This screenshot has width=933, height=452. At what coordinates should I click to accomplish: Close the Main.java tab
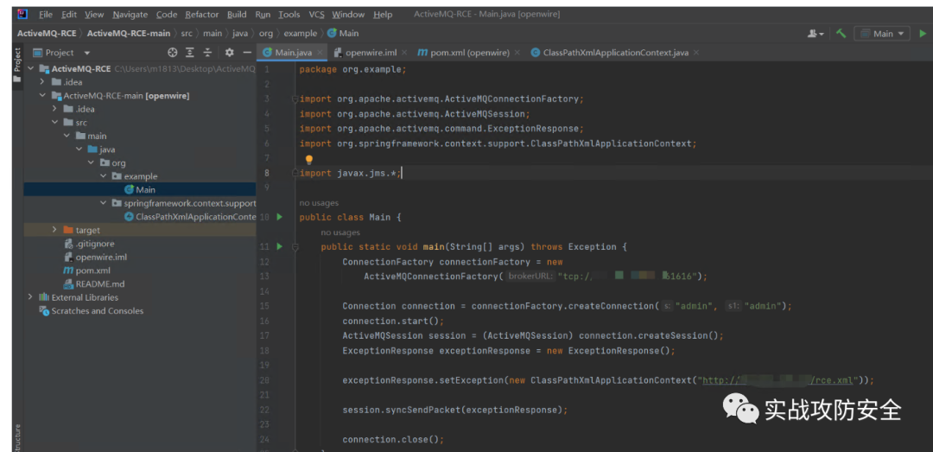click(x=320, y=53)
